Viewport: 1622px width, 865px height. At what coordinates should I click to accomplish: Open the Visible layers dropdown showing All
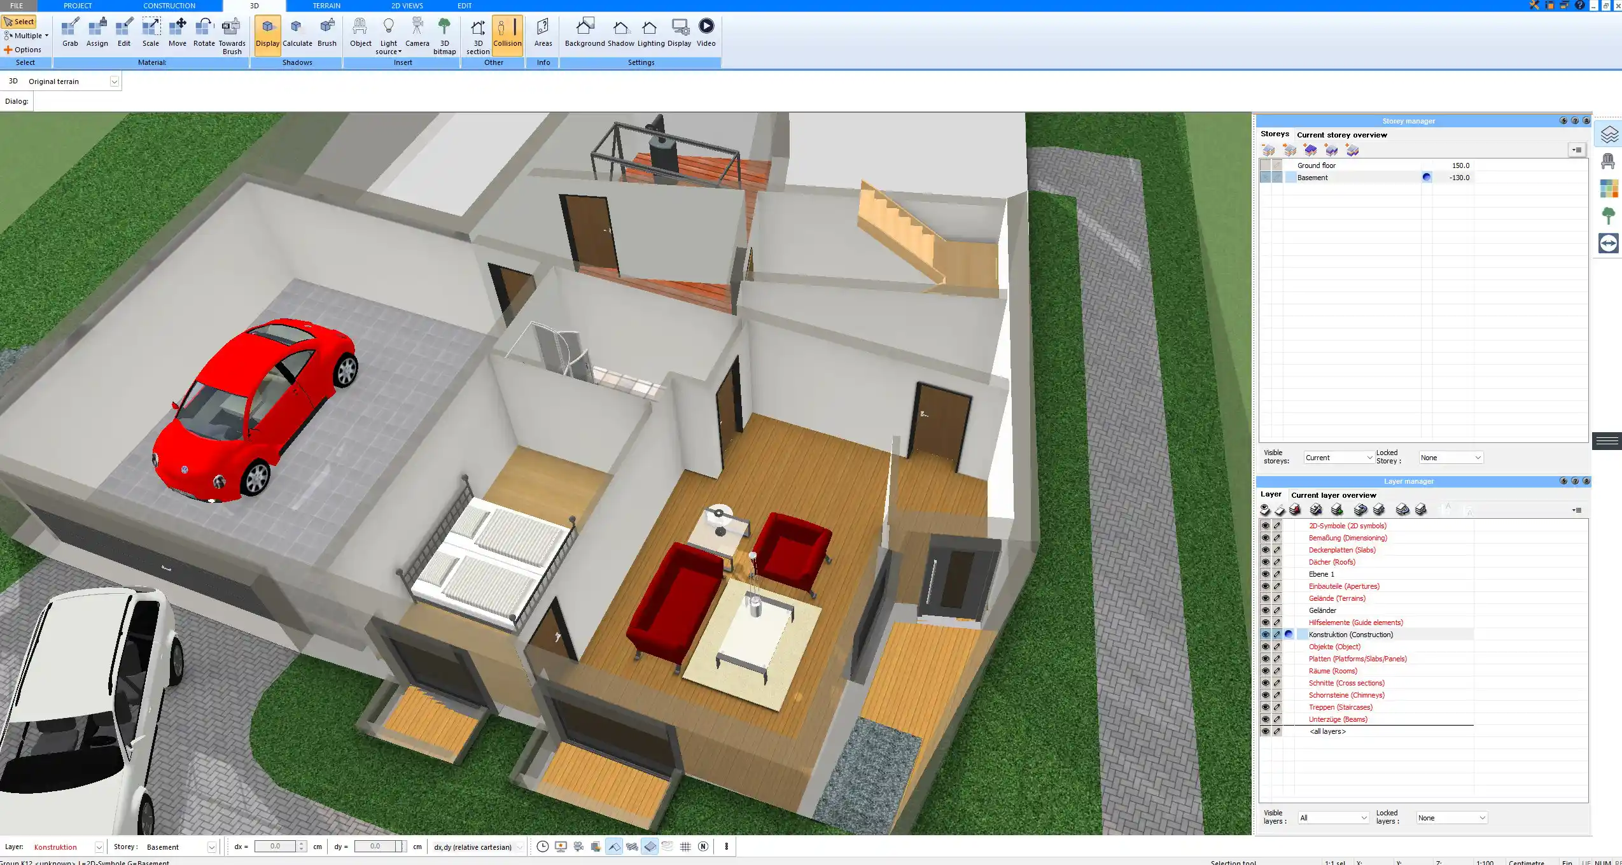[1332, 817]
